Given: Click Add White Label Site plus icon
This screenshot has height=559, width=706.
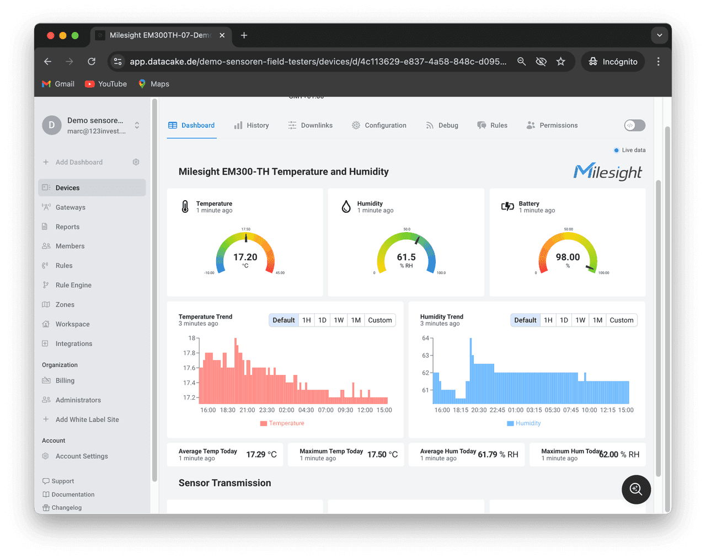Looking at the screenshot, I should click(x=46, y=419).
